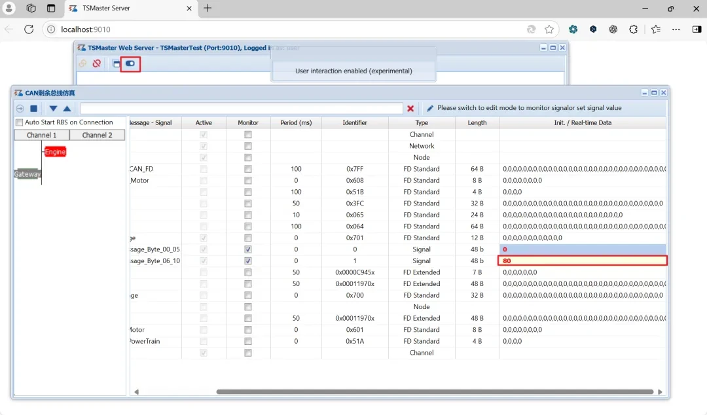
Task: Click the red disconnect link icon
Action: pos(97,63)
